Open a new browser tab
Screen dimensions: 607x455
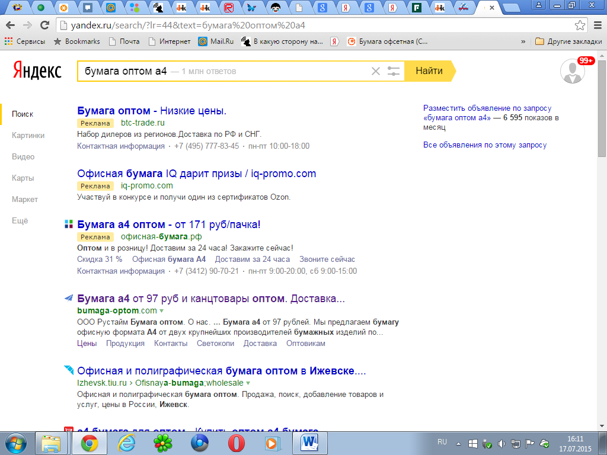[512, 8]
